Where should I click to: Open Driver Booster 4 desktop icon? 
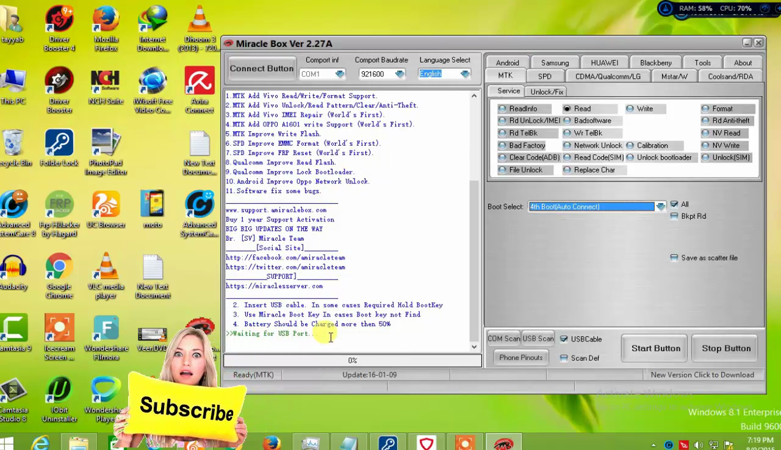(x=59, y=29)
